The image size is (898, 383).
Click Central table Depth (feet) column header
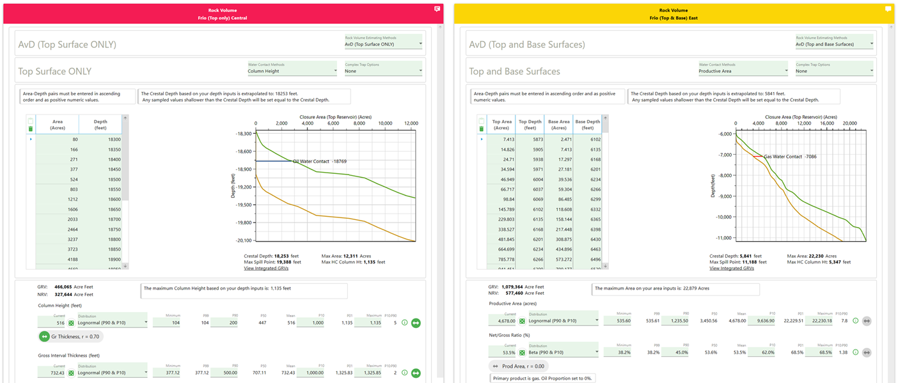100,124
